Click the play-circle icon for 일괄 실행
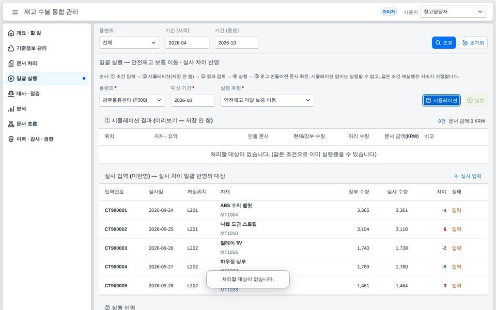 click(x=11, y=79)
